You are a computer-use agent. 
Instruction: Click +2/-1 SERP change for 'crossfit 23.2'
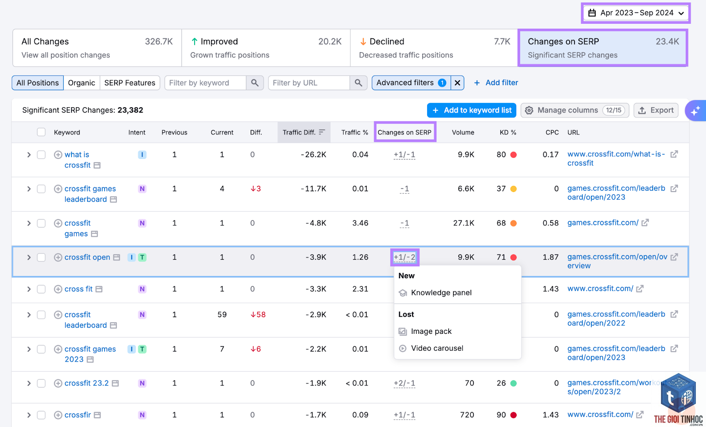tap(405, 383)
